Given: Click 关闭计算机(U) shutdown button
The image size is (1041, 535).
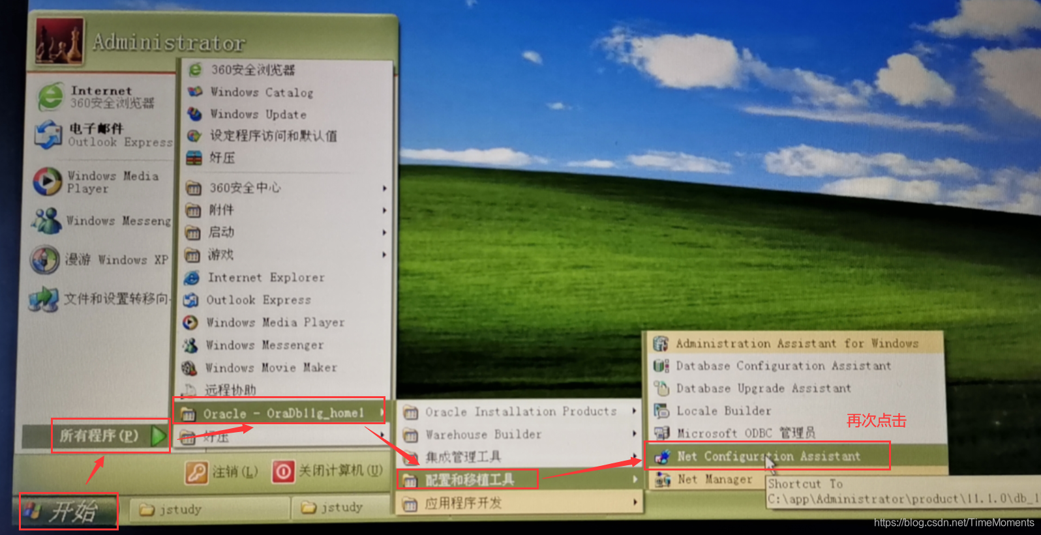Looking at the screenshot, I should coord(327,470).
